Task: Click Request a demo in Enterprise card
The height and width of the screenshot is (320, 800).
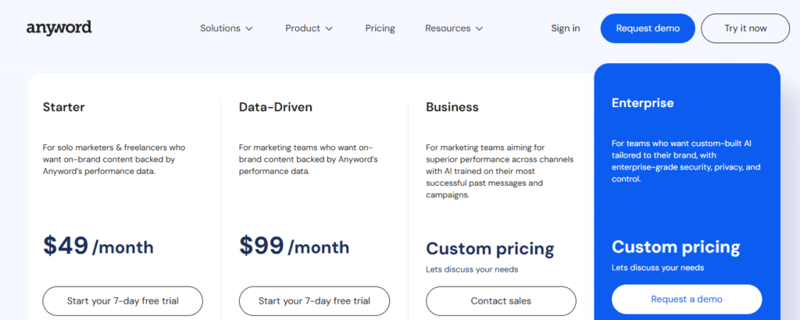Action: pos(686,299)
